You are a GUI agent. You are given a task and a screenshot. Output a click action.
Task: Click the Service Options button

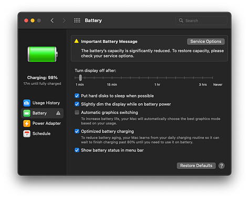point(206,42)
